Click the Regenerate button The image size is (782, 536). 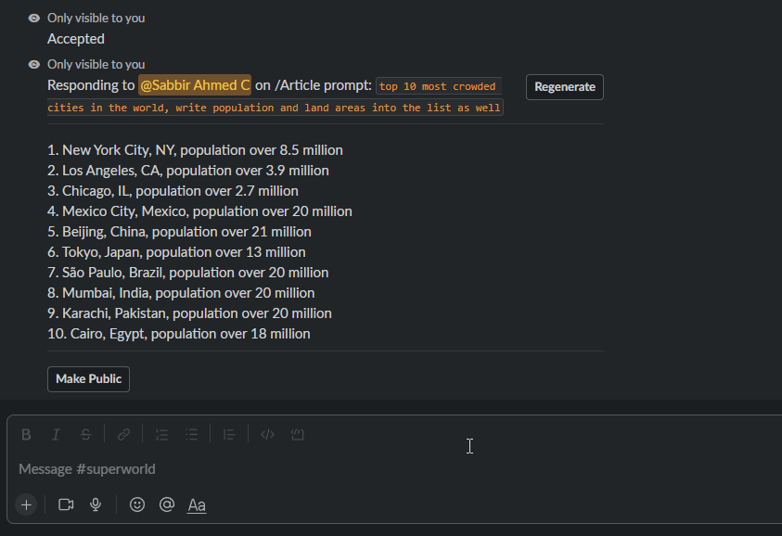[x=564, y=86]
